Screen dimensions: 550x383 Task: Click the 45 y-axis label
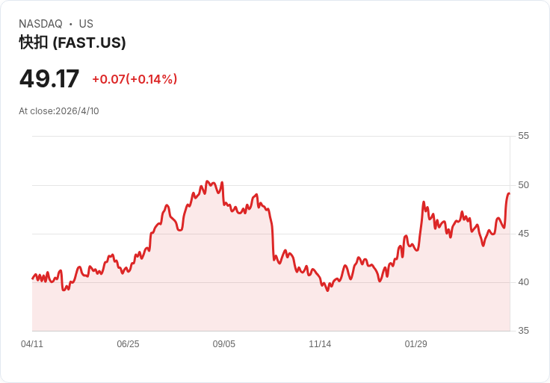pyautogui.click(x=523, y=234)
